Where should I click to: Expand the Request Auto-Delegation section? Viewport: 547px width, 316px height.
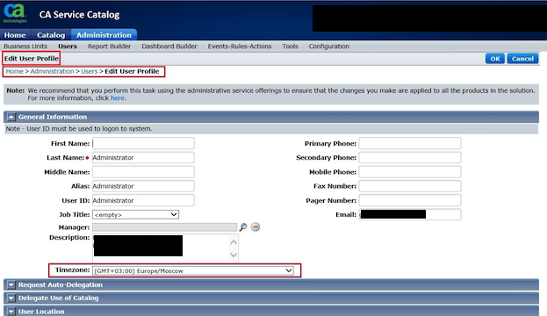point(11,285)
